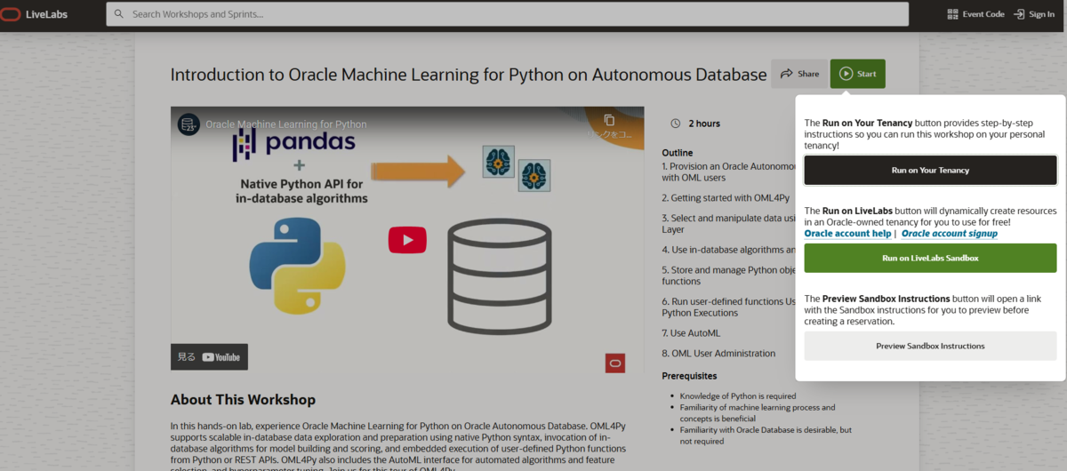Click the red Oracle badge in video corner
The image size is (1067, 471).
tap(614, 363)
